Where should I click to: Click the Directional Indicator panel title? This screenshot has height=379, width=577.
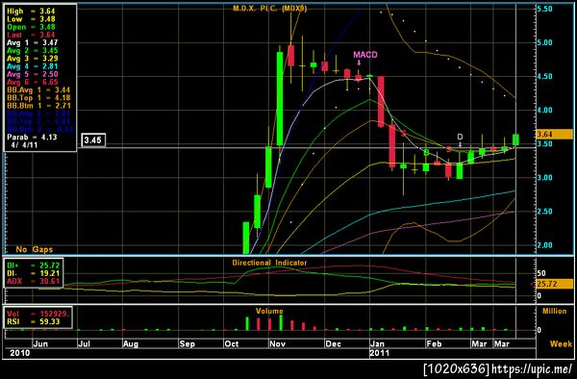269,263
